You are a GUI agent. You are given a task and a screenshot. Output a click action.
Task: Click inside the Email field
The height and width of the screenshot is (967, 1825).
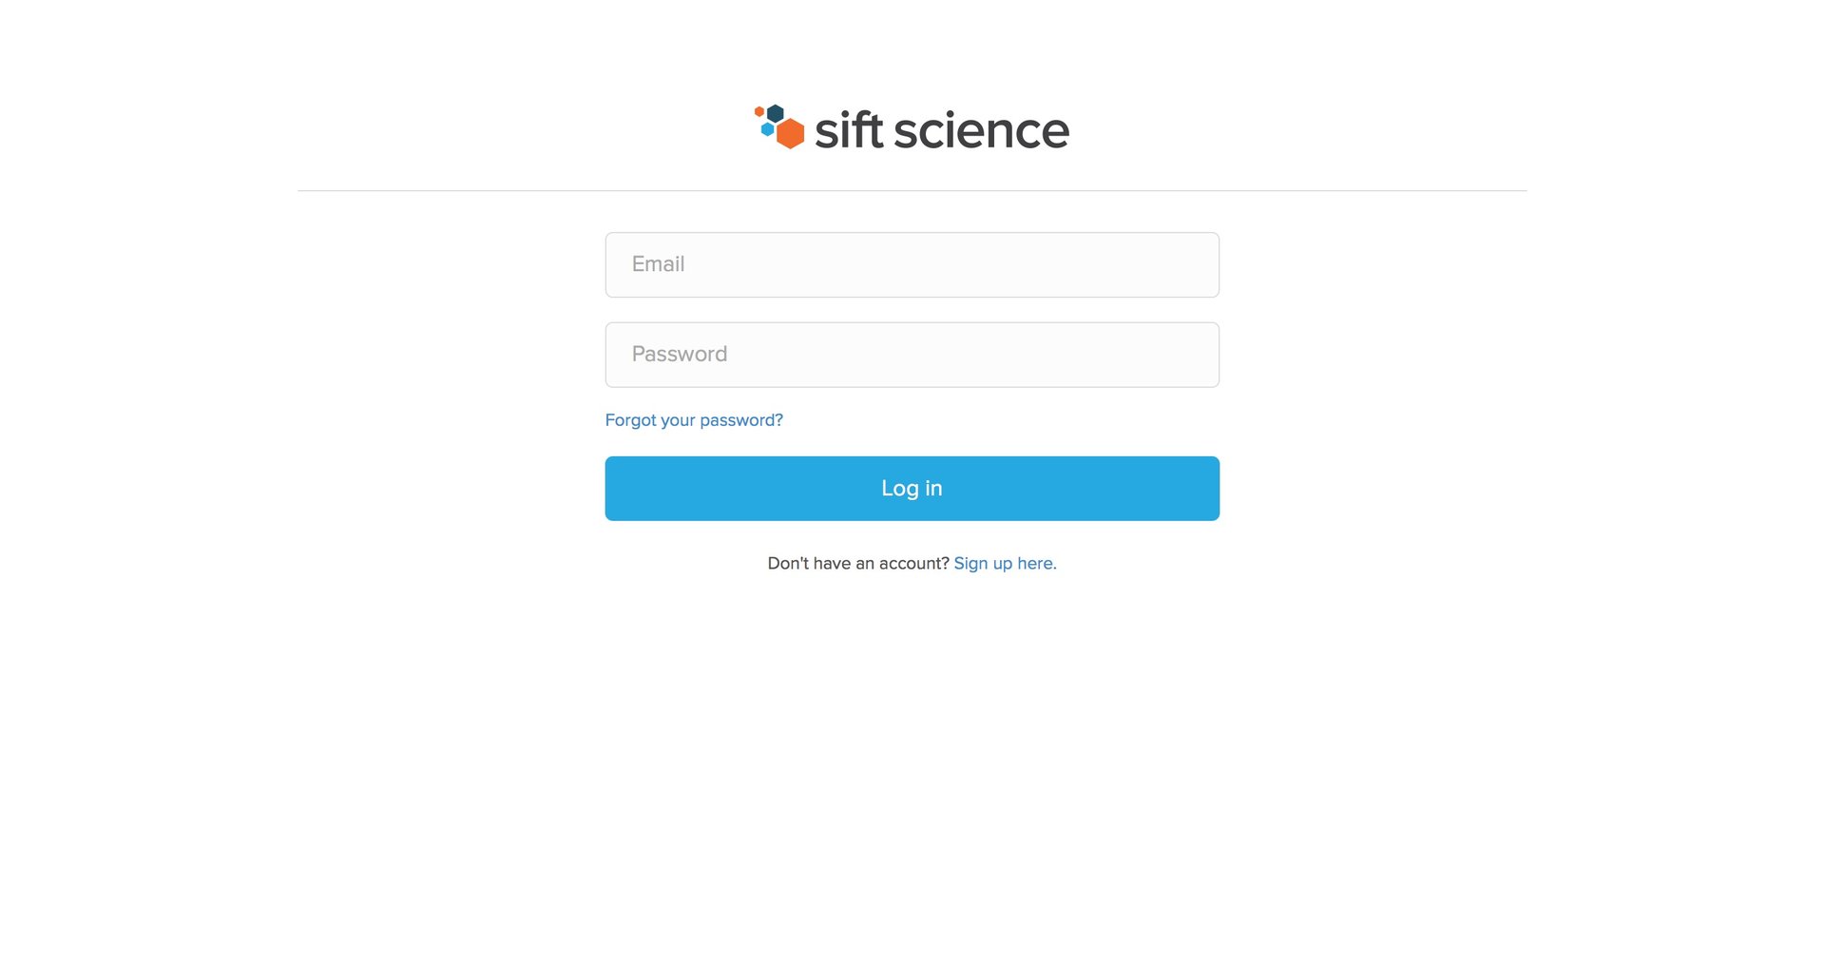click(x=912, y=264)
